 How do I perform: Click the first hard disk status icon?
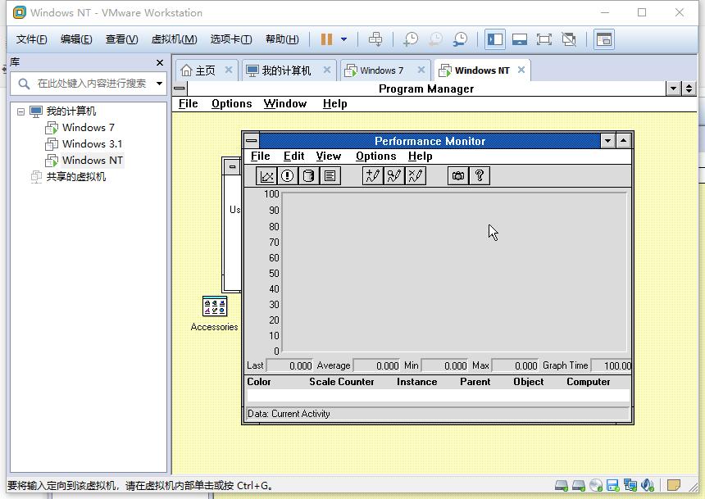tap(561, 486)
